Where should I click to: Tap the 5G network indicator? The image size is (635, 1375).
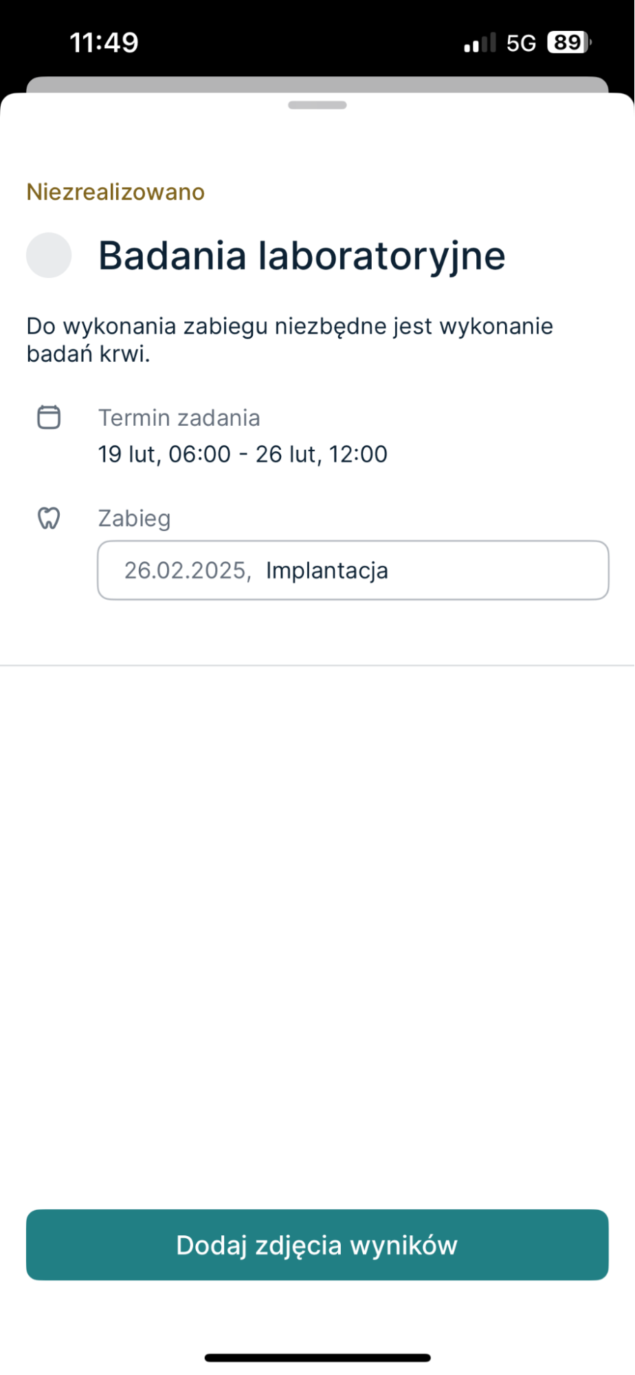(x=521, y=43)
